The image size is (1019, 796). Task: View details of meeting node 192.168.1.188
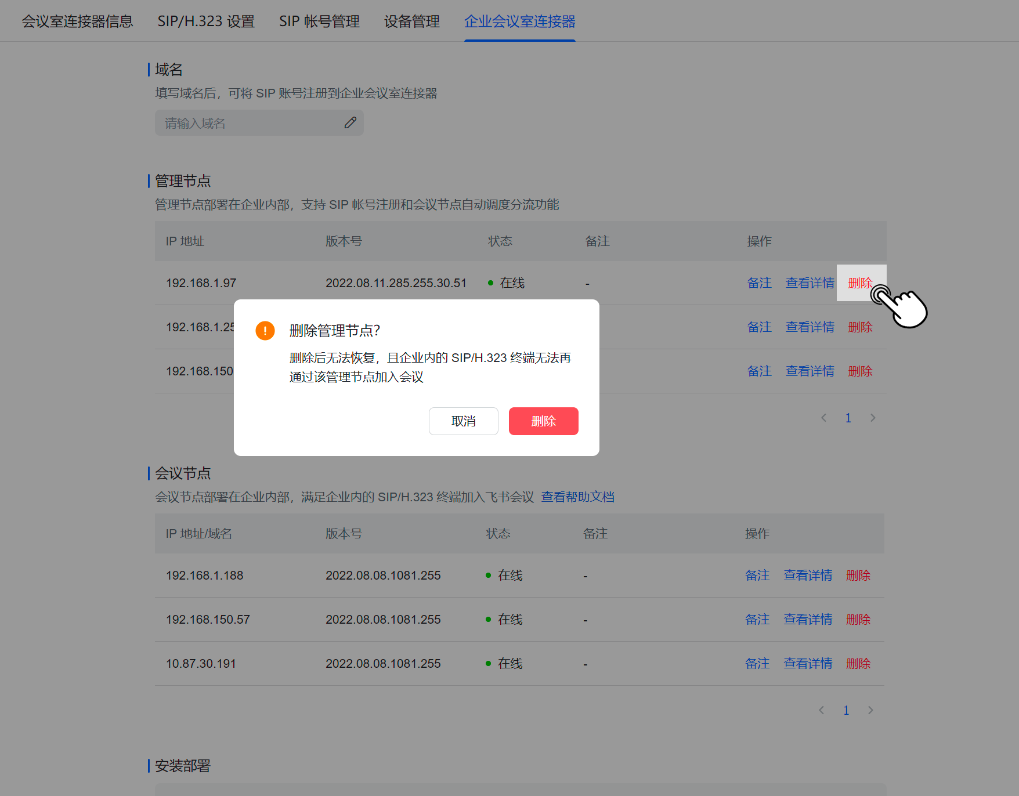pyautogui.click(x=808, y=576)
